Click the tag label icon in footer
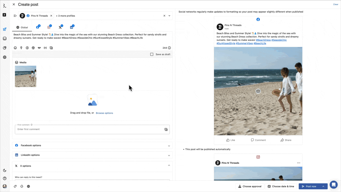The image size is (341, 192). [x=15, y=186]
